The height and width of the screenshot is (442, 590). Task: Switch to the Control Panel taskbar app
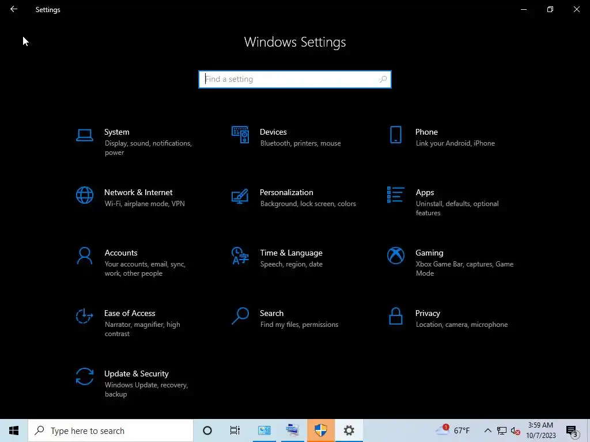(x=264, y=430)
